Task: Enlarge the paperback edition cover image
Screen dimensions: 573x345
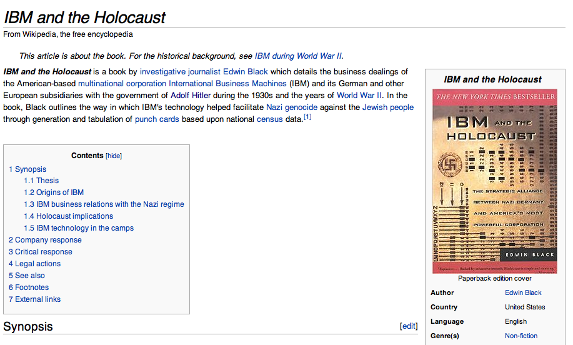Action: pyautogui.click(x=495, y=181)
